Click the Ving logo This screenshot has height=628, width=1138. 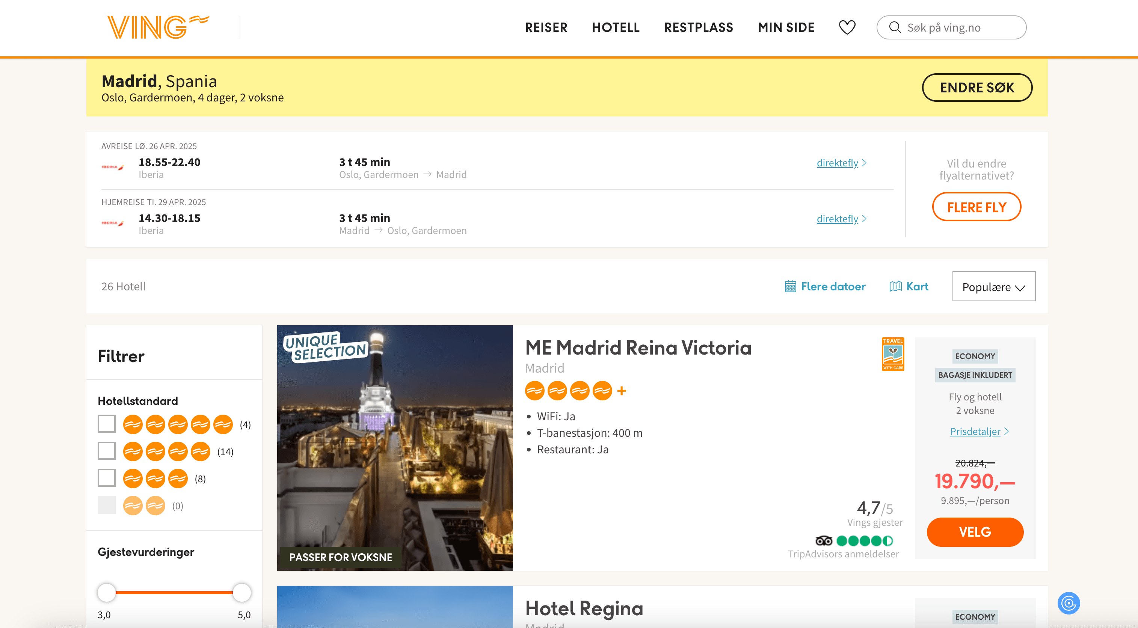(158, 27)
